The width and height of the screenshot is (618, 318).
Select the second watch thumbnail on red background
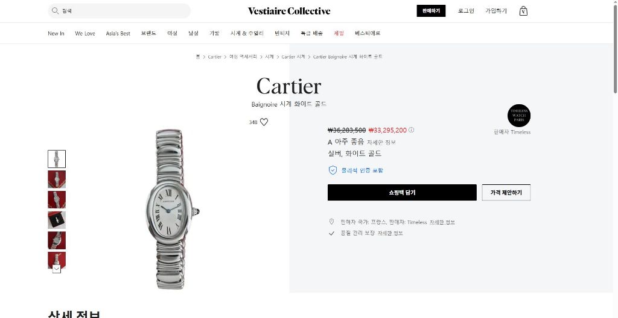(x=57, y=179)
